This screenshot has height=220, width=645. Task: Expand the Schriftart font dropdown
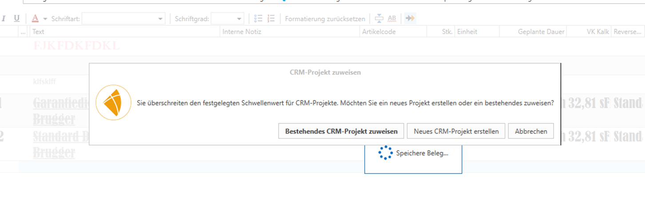(160, 19)
